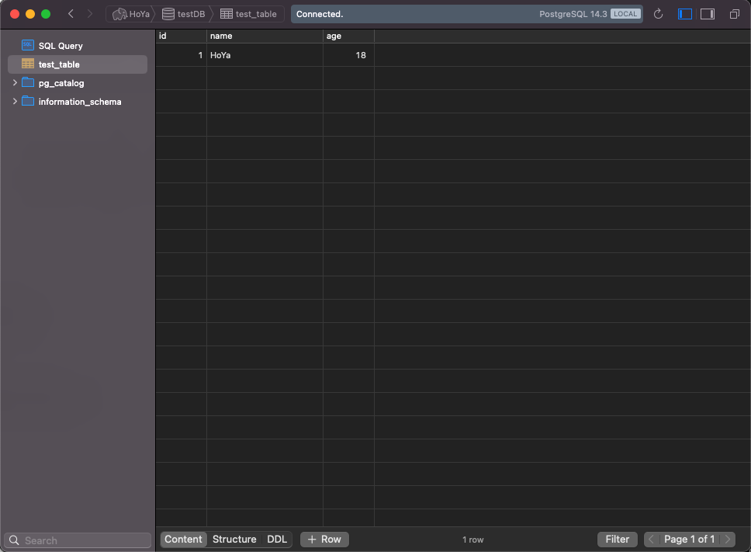
Task: Click the pg_catalog folder label
Action: [x=61, y=83]
